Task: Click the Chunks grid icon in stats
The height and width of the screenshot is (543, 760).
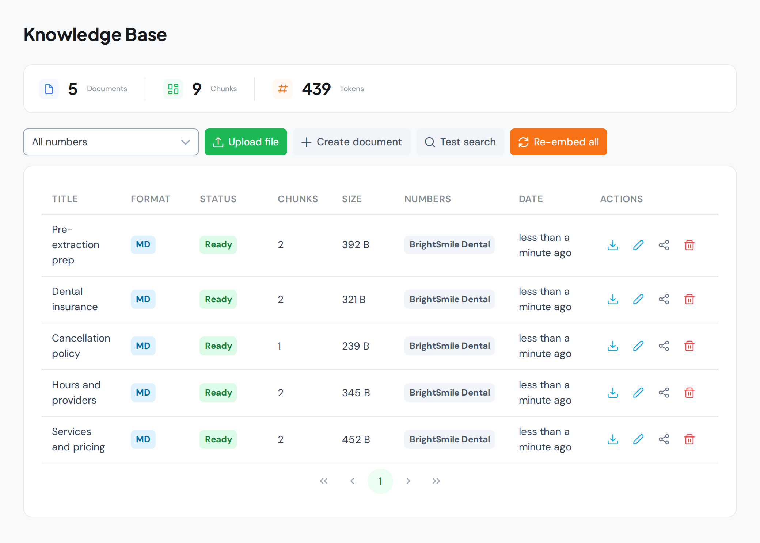Action: (x=173, y=89)
